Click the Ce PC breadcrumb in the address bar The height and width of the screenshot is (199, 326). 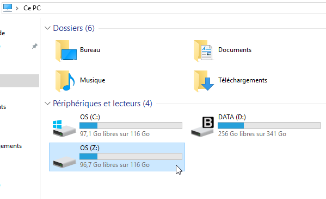pyautogui.click(x=32, y=8)
